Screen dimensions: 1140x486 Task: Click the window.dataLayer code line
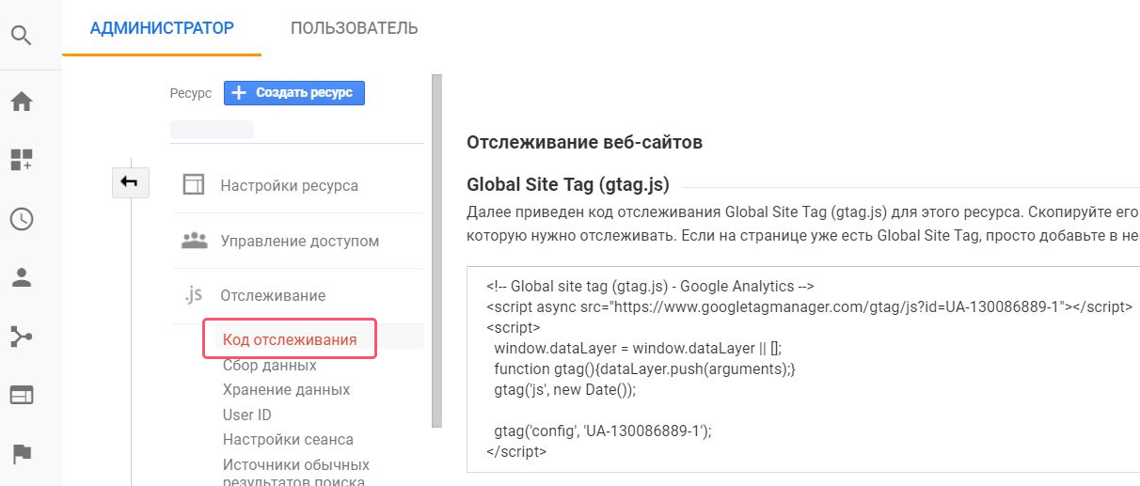click(638, 348)
